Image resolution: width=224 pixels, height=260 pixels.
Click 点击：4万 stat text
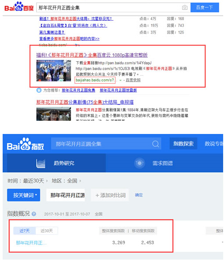click(x=148, y=19)
